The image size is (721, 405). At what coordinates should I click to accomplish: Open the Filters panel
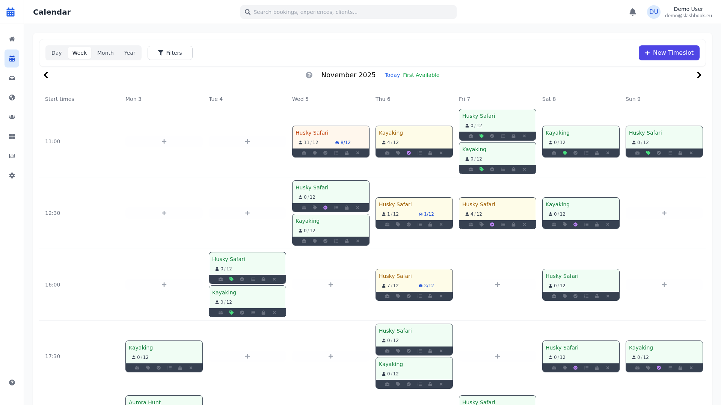pos(170,53)
